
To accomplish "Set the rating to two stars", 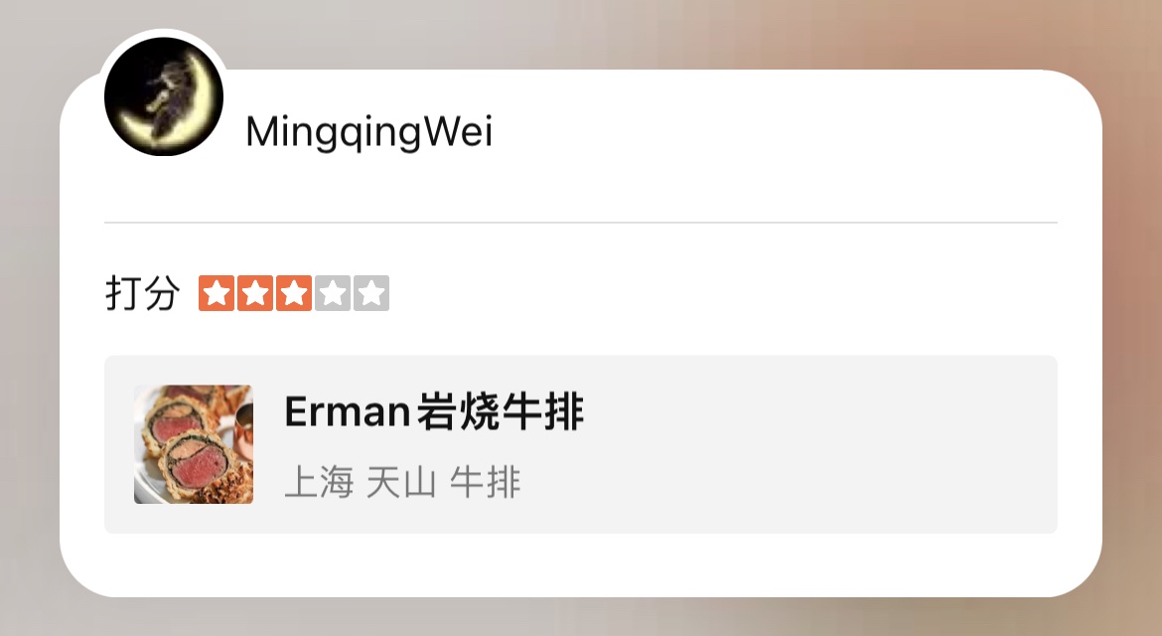I will (x=255, y=293).
